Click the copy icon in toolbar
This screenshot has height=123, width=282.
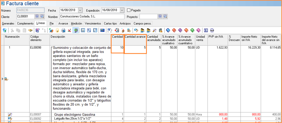pos(18,30)
